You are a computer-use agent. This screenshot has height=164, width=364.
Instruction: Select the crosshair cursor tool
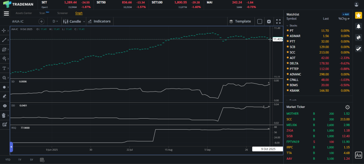tap(5, 30)
